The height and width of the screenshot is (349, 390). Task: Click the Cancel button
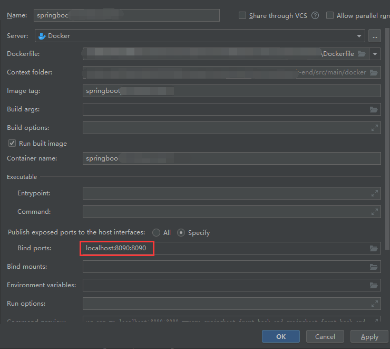click(325, 336)
